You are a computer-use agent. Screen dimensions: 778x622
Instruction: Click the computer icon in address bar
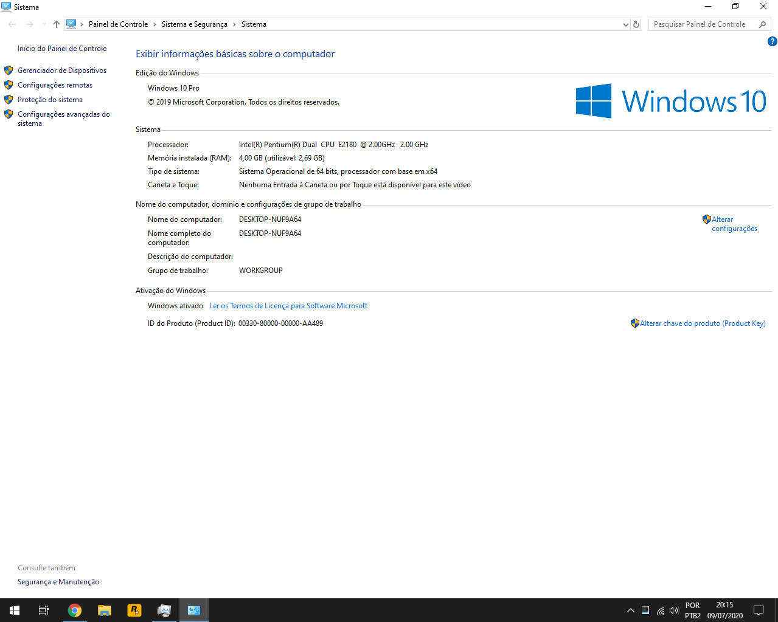71,24
